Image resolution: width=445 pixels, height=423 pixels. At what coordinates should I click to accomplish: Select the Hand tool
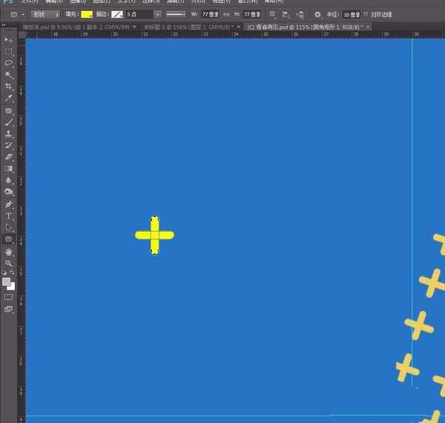pos(8,252)
